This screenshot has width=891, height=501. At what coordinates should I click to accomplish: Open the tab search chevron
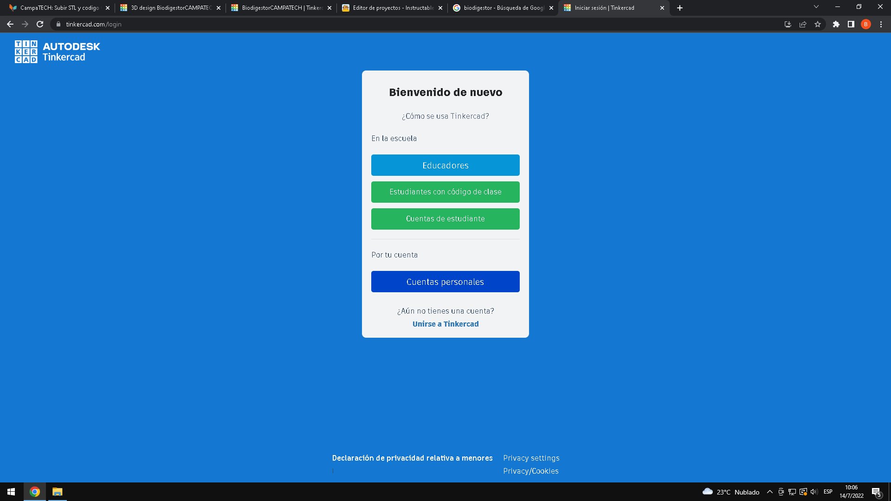coord(816,7)
